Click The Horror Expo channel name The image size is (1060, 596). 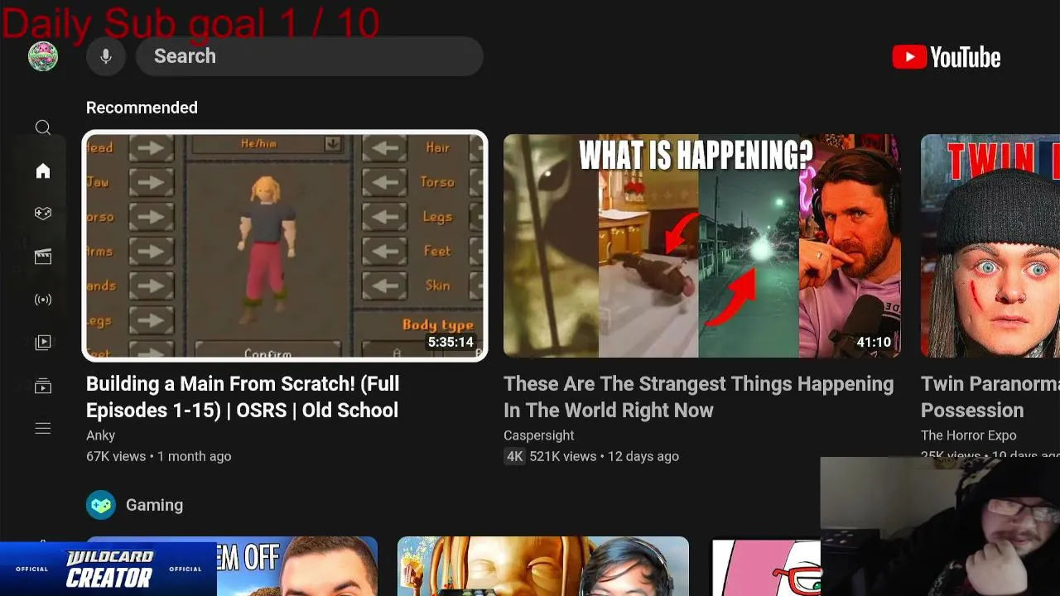[x=968, y=435]
